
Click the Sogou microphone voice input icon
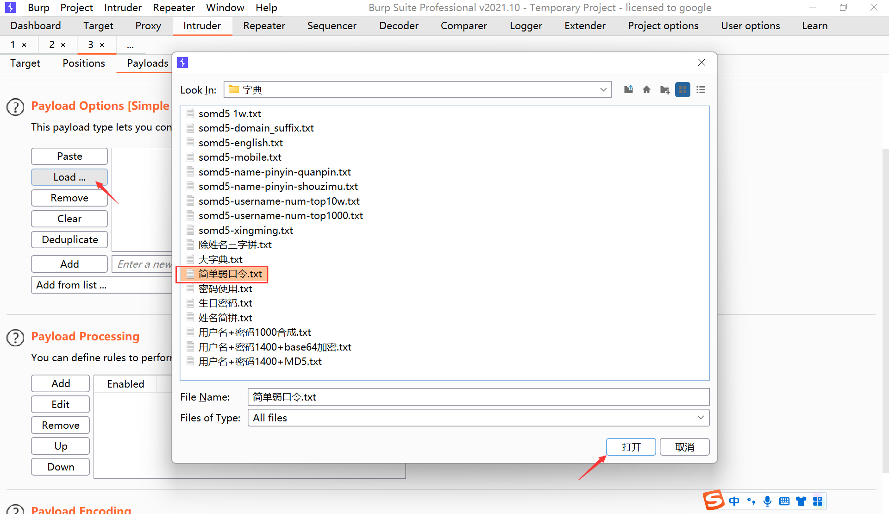pos(767,501)
